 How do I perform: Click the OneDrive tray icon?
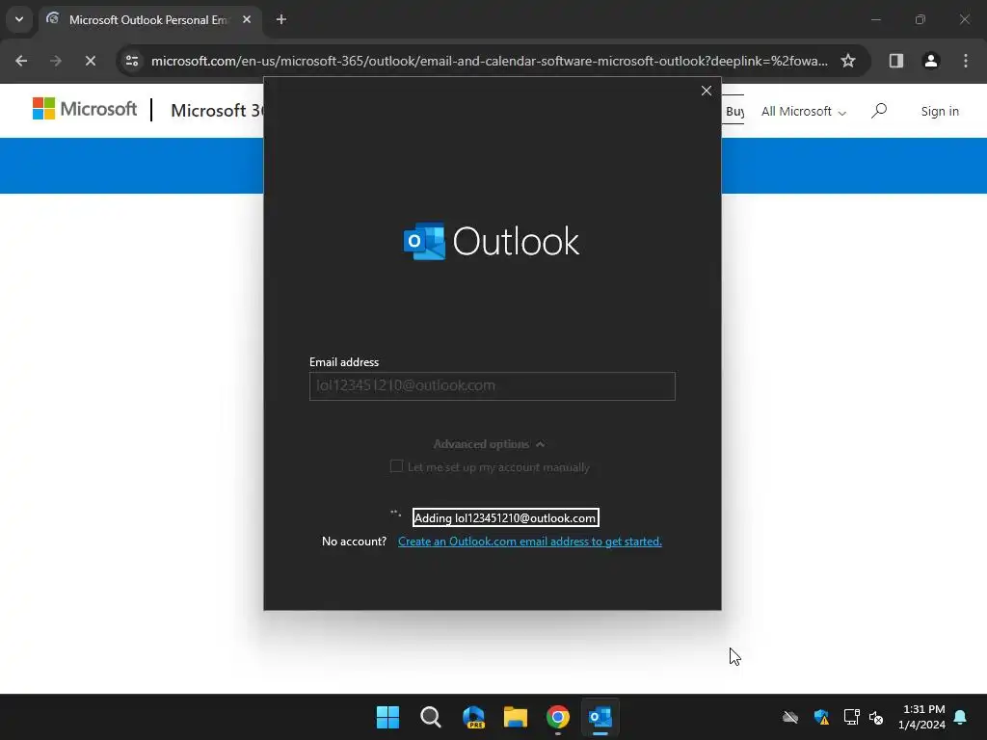(x=790, y=717)
